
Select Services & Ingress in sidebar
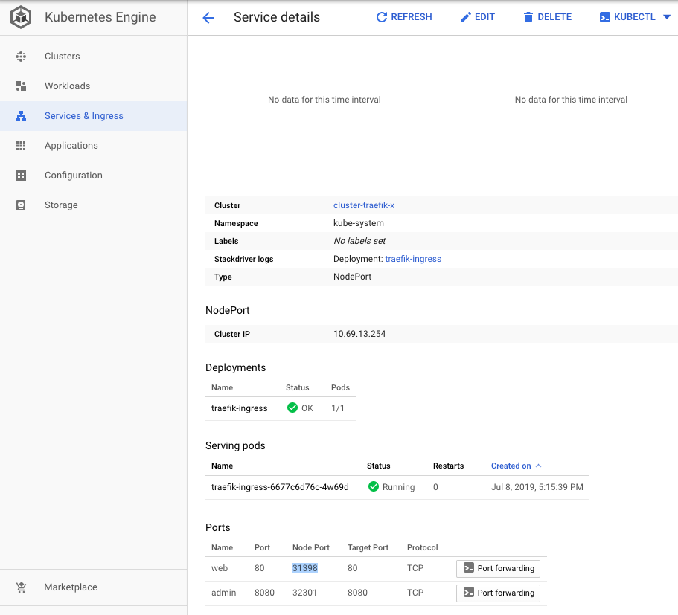pos(83,116)
